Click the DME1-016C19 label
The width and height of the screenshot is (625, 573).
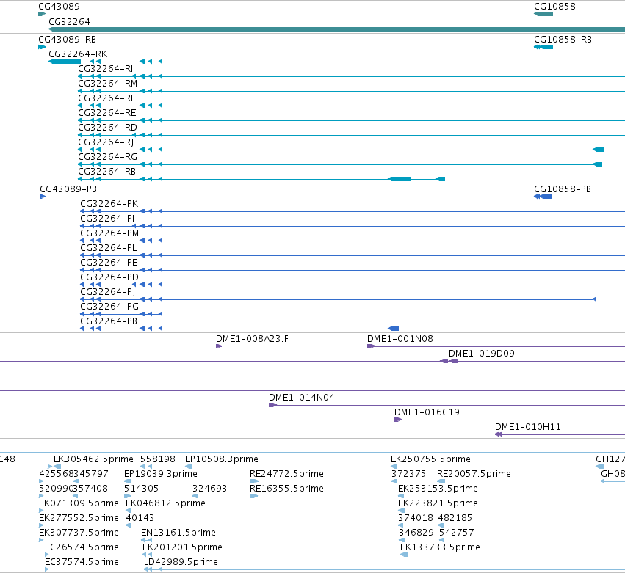(427, 412)
